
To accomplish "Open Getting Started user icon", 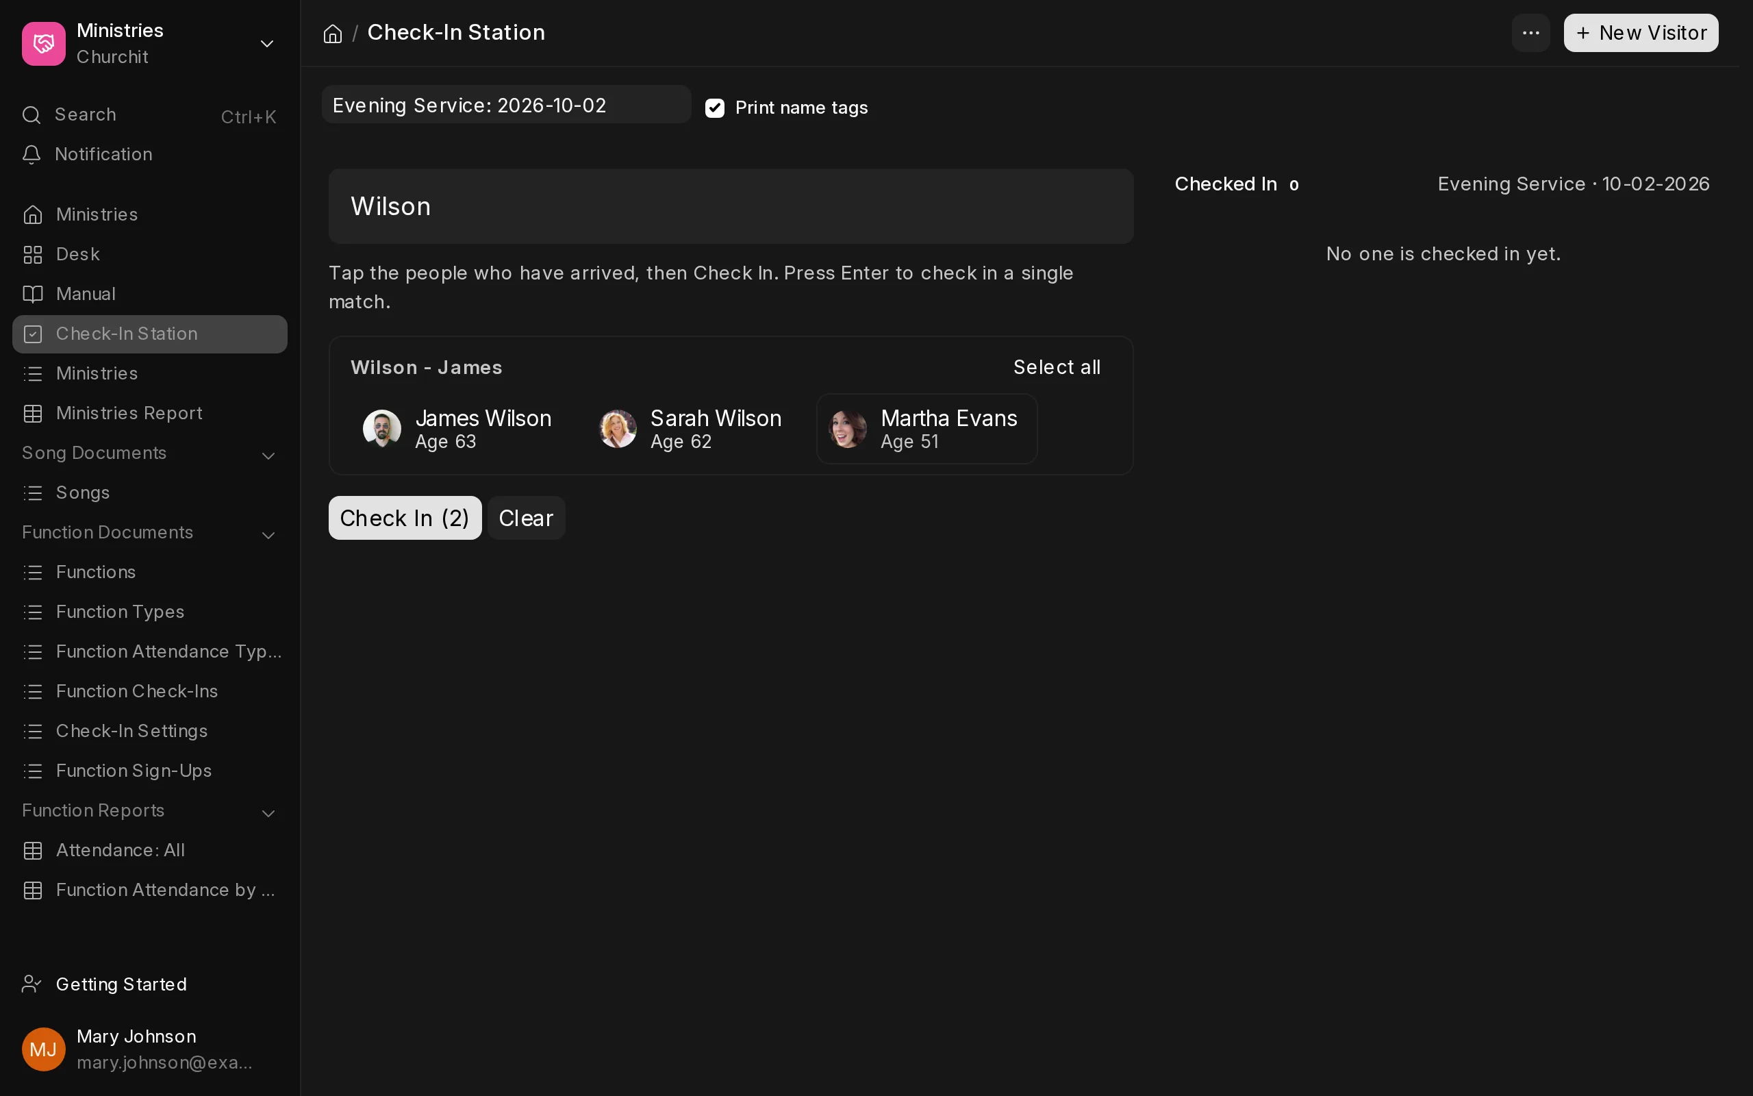I will pos(32,984).
